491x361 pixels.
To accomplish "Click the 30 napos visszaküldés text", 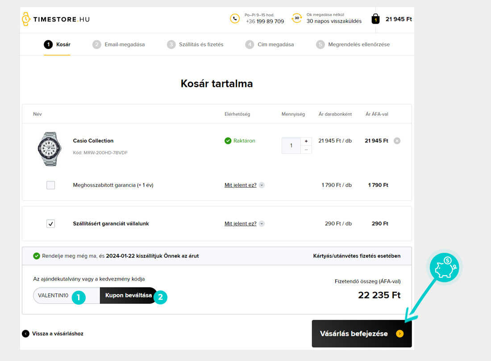I will 334,21.
